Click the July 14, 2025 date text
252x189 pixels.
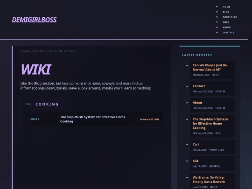coord(199,166)
